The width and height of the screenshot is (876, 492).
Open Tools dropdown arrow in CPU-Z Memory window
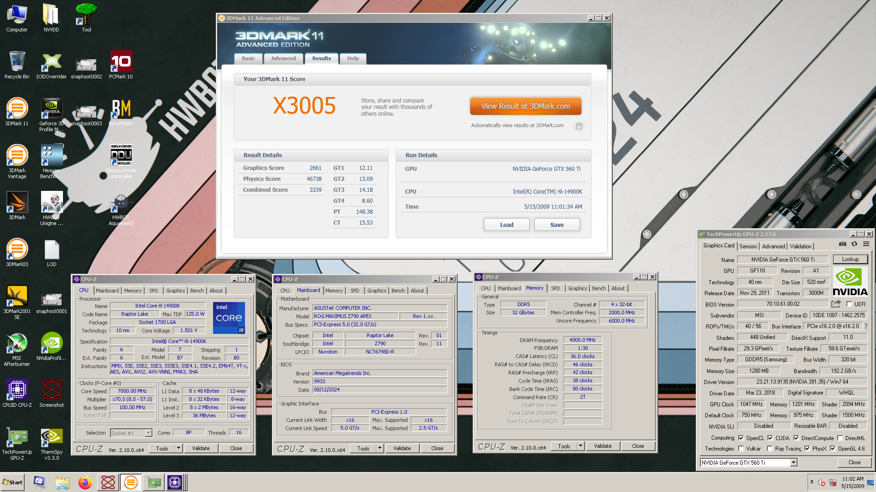(580, 446)
